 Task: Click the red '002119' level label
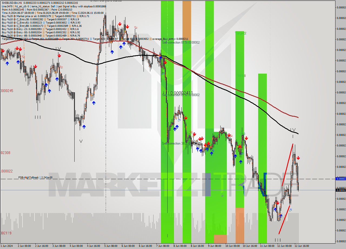point(6,233)
